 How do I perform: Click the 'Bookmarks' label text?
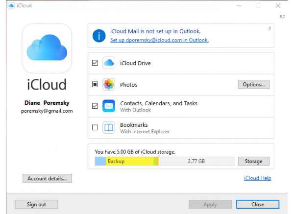134,125
